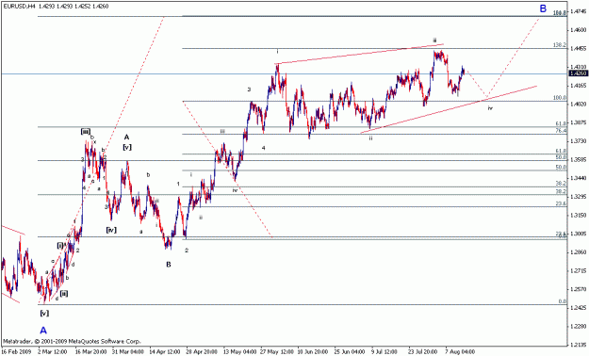Click the horizontal blue current price line
The height and width of the screenshot is (356, 589).
coord(284,73)
